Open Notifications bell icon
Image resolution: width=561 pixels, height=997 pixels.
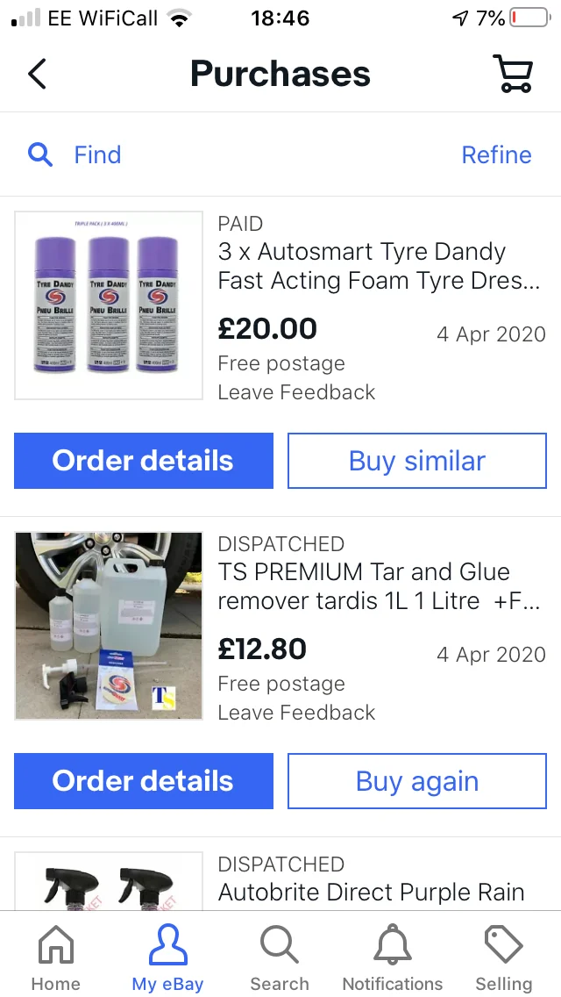[392, 945]
